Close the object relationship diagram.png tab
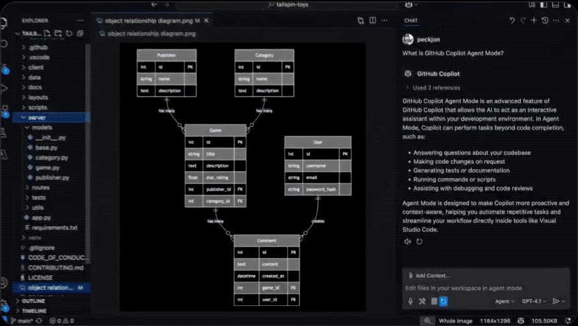Image resolution: width=578 pixels, height=326 pixels. (x=207, y=21)
